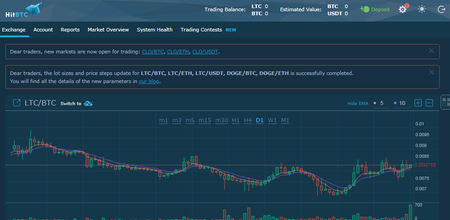Image resolution: width=450 pixels, height=220 pixels.
Task: Zoom out the chart with the minus icon
Action: point(429,103)
